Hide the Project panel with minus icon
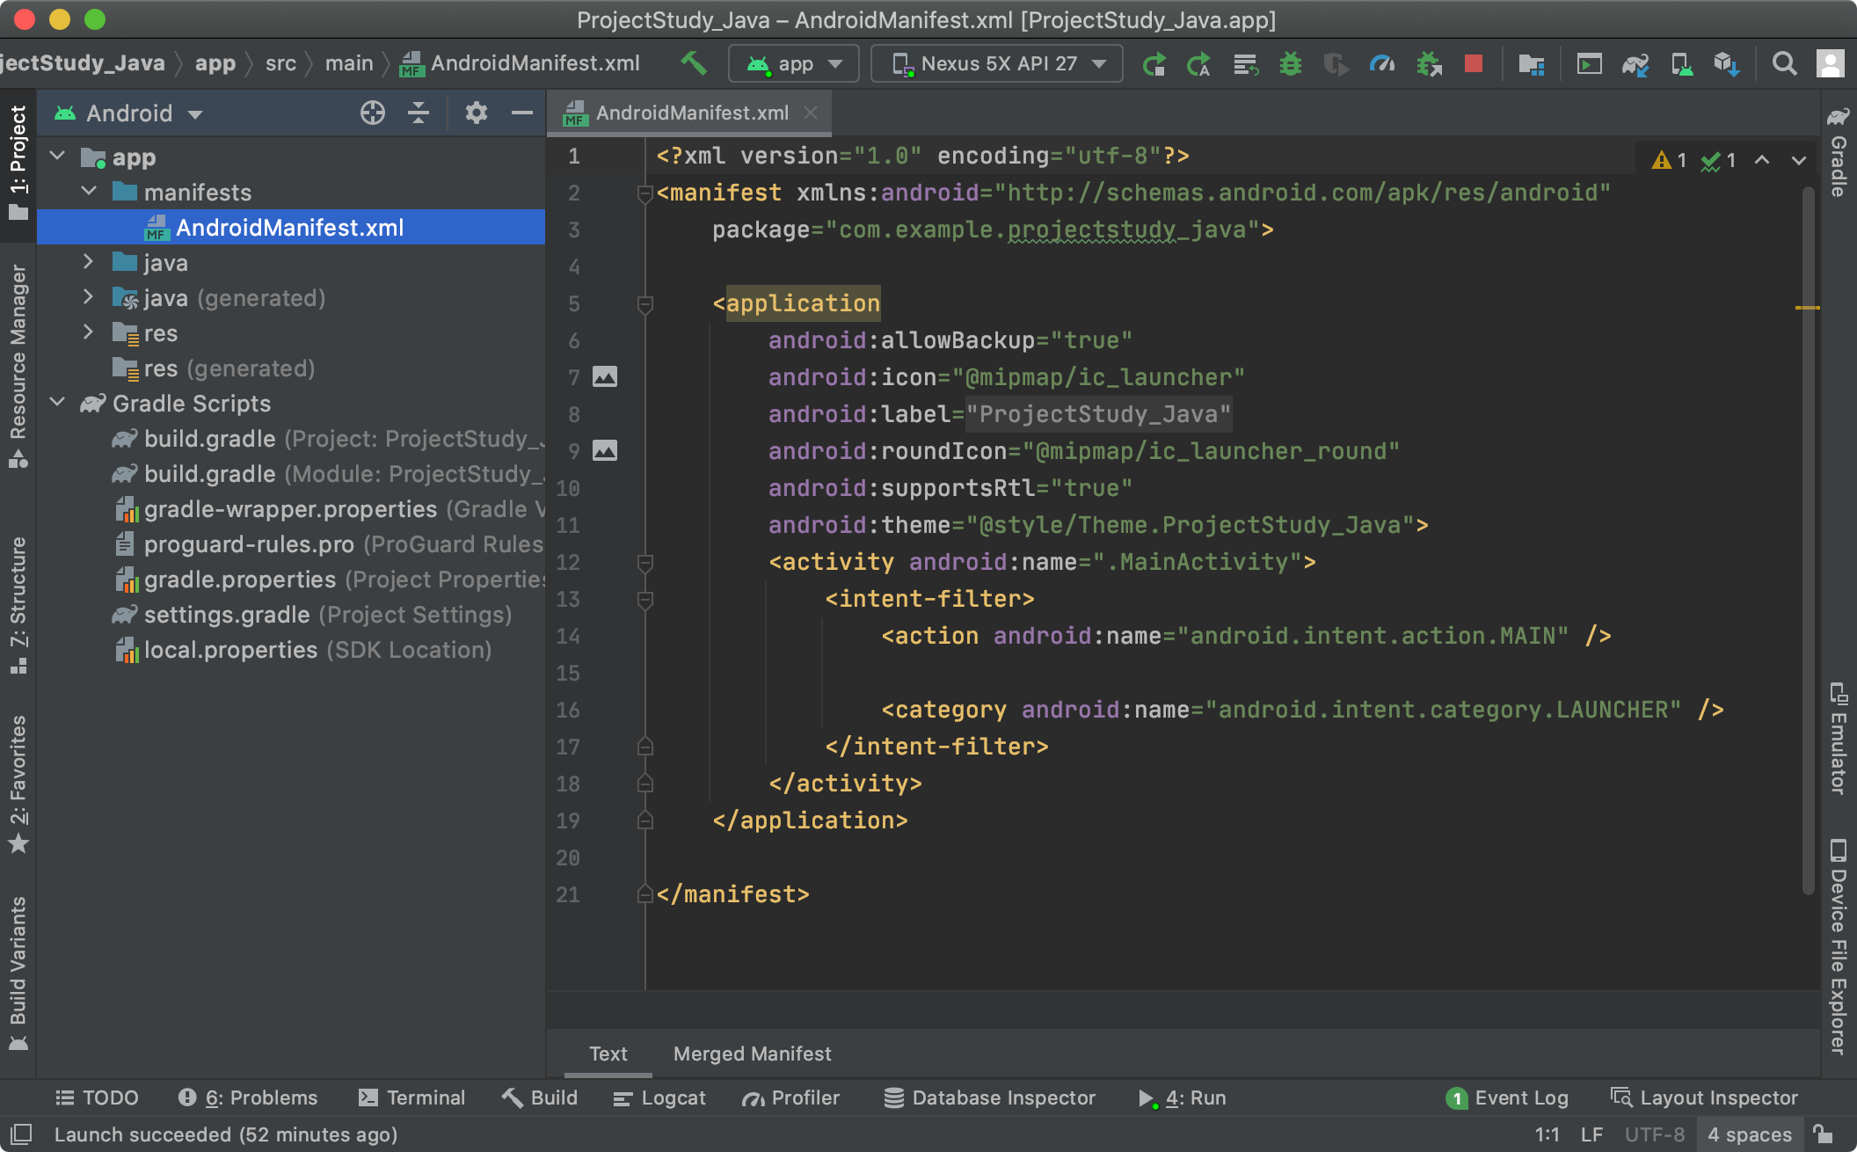This screenshot has height=1152, width=1857. pyautogui.click(x=522, y=113)
